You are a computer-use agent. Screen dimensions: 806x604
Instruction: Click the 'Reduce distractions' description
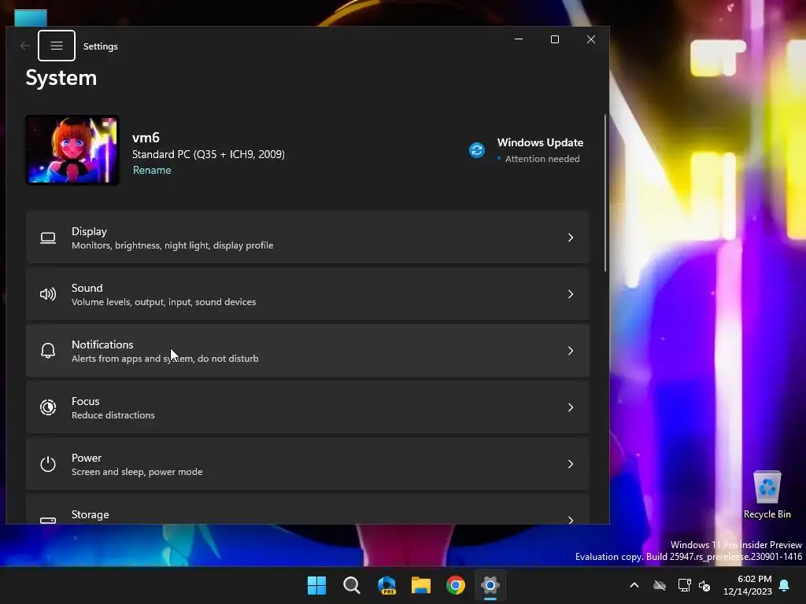(113, 415)
